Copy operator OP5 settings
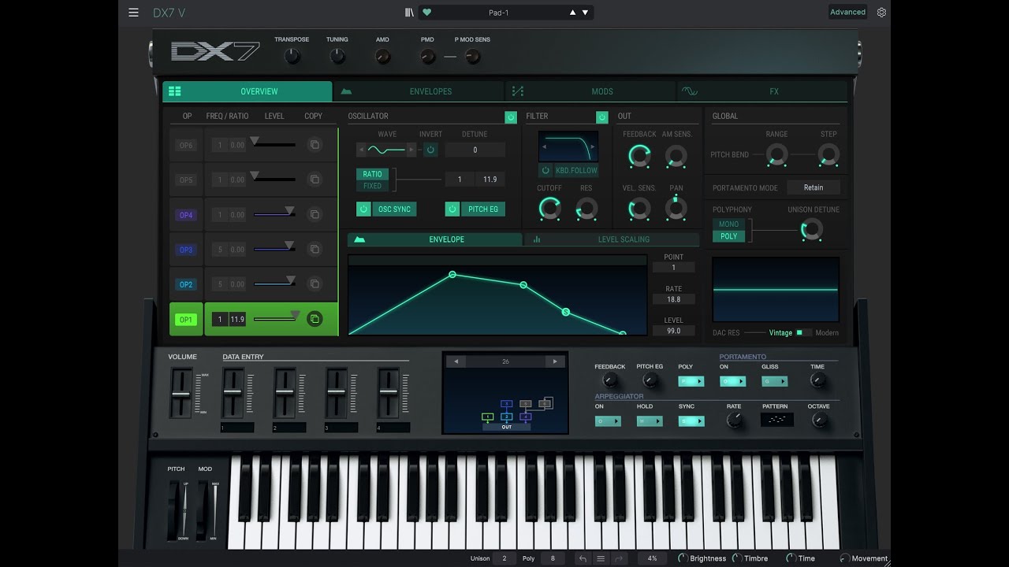 (315, 180)
